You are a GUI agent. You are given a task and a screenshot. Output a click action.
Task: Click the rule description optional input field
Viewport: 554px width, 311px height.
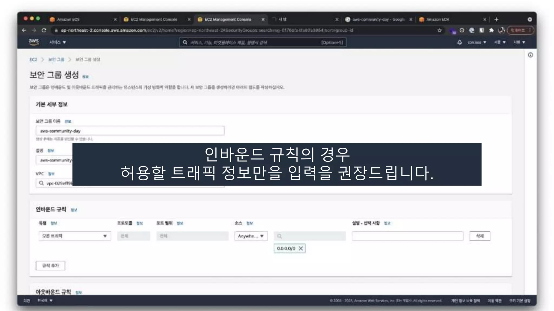click(407, 236)
